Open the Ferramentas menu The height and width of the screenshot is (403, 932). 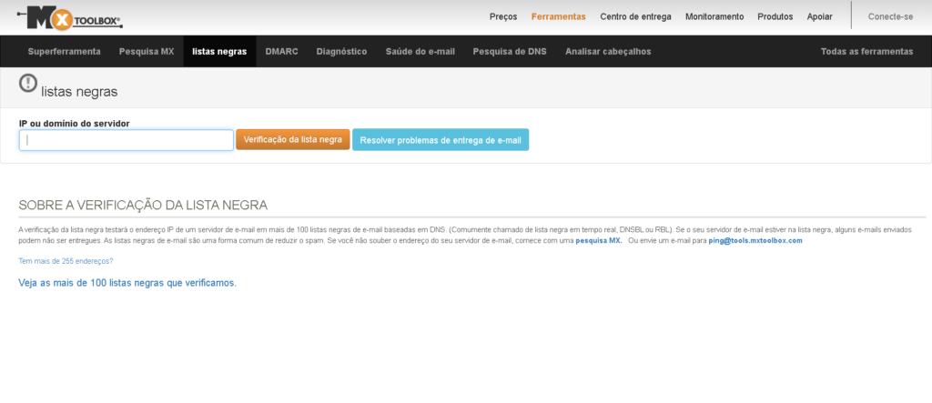coord(559,16)
